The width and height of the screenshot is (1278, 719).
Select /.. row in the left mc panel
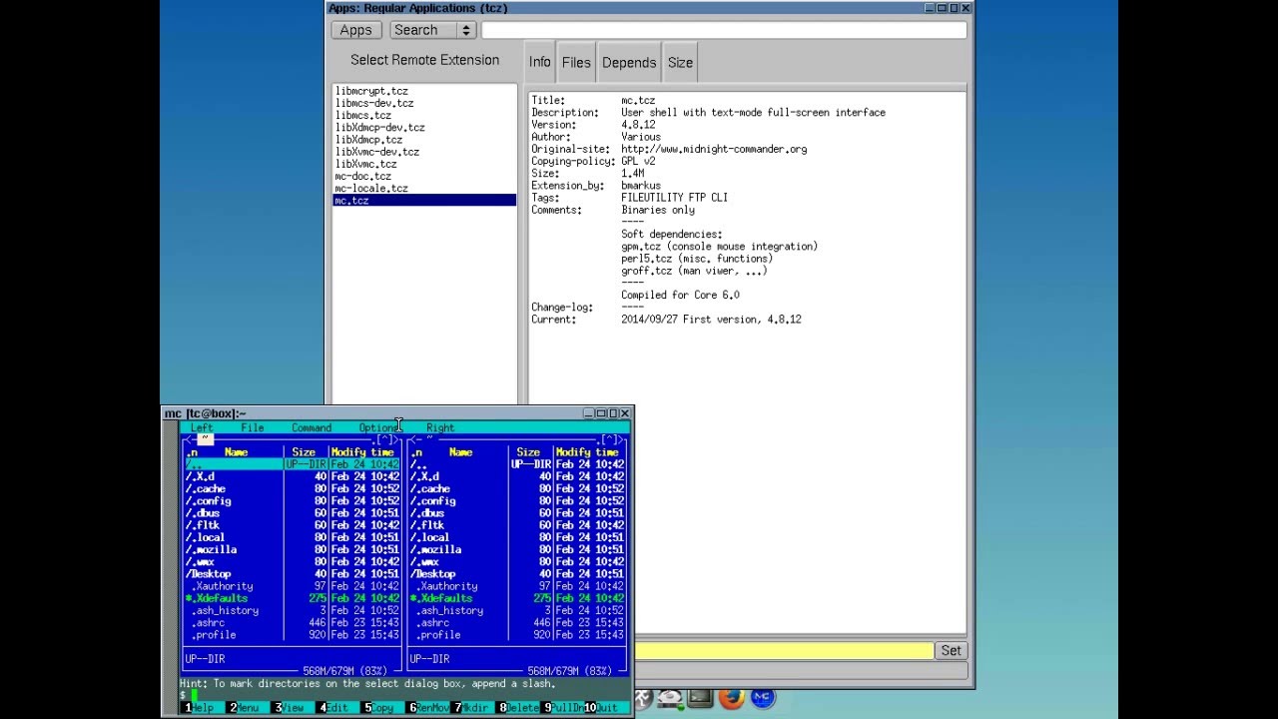coord(292,464)
